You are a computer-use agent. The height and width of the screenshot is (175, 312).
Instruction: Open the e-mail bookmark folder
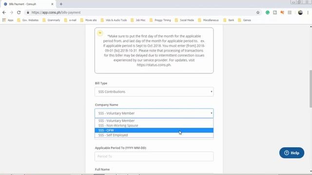pos(70,20)
